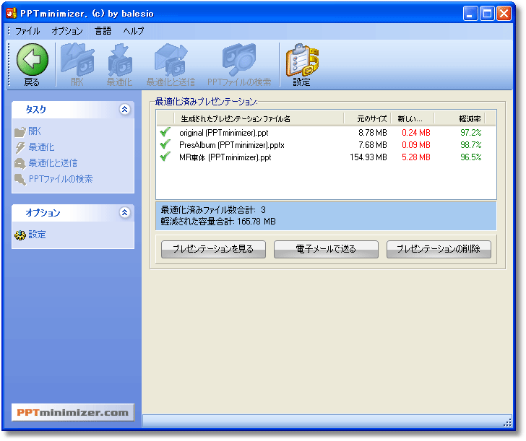Open the PPTminimizer.com logo link
Image resolution: width=526 pixels, height=441 pixels.
(73, 413)
